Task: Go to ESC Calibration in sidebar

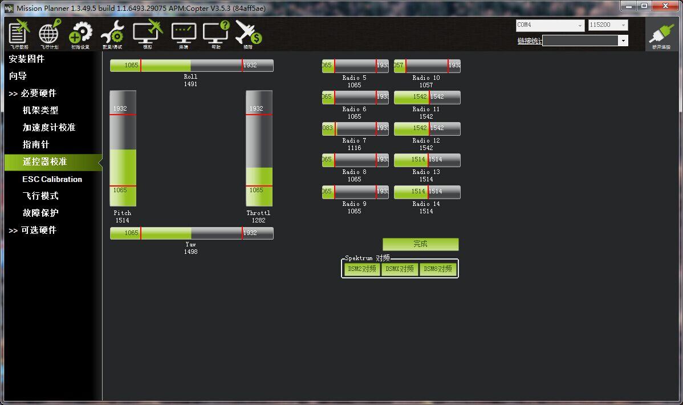Action: (52, 179)
